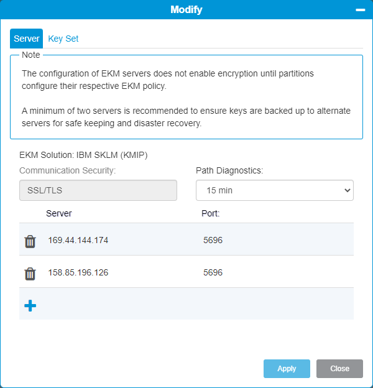Click the SSL/TLS Communication Security field

98,190
